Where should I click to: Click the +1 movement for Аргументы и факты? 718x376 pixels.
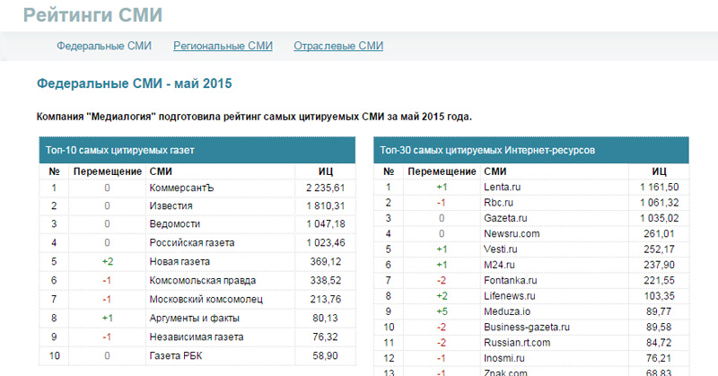tap(108, 319)
